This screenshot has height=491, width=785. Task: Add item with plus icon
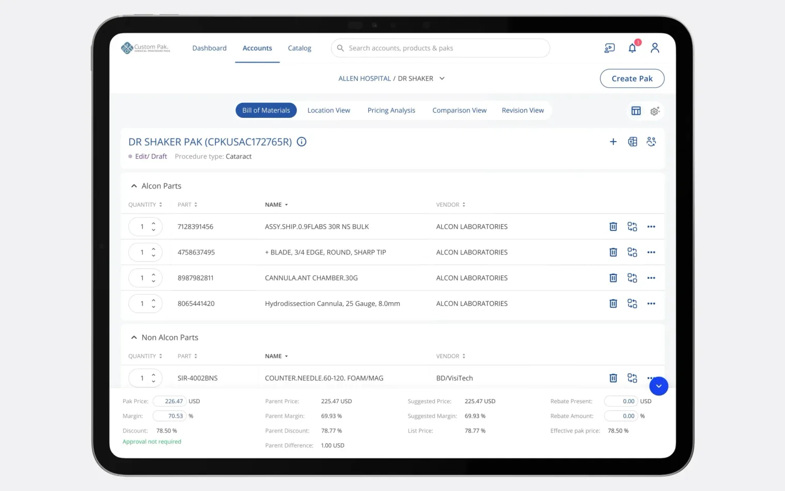click(x=613, y=142)
